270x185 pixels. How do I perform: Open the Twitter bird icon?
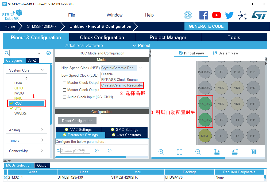(229, 15)
